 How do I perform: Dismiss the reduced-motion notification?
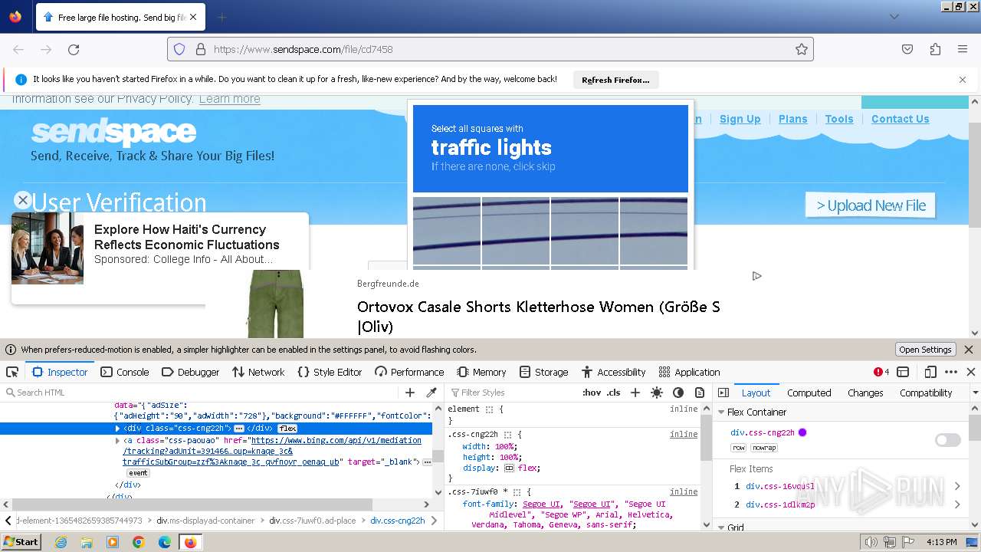(x=969, y=350)
